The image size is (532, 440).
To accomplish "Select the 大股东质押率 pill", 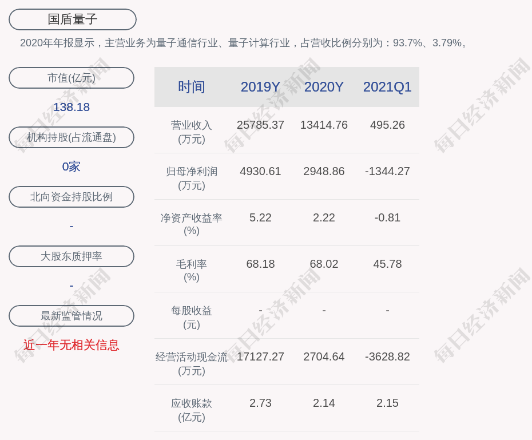I will (x=71, y=256).
